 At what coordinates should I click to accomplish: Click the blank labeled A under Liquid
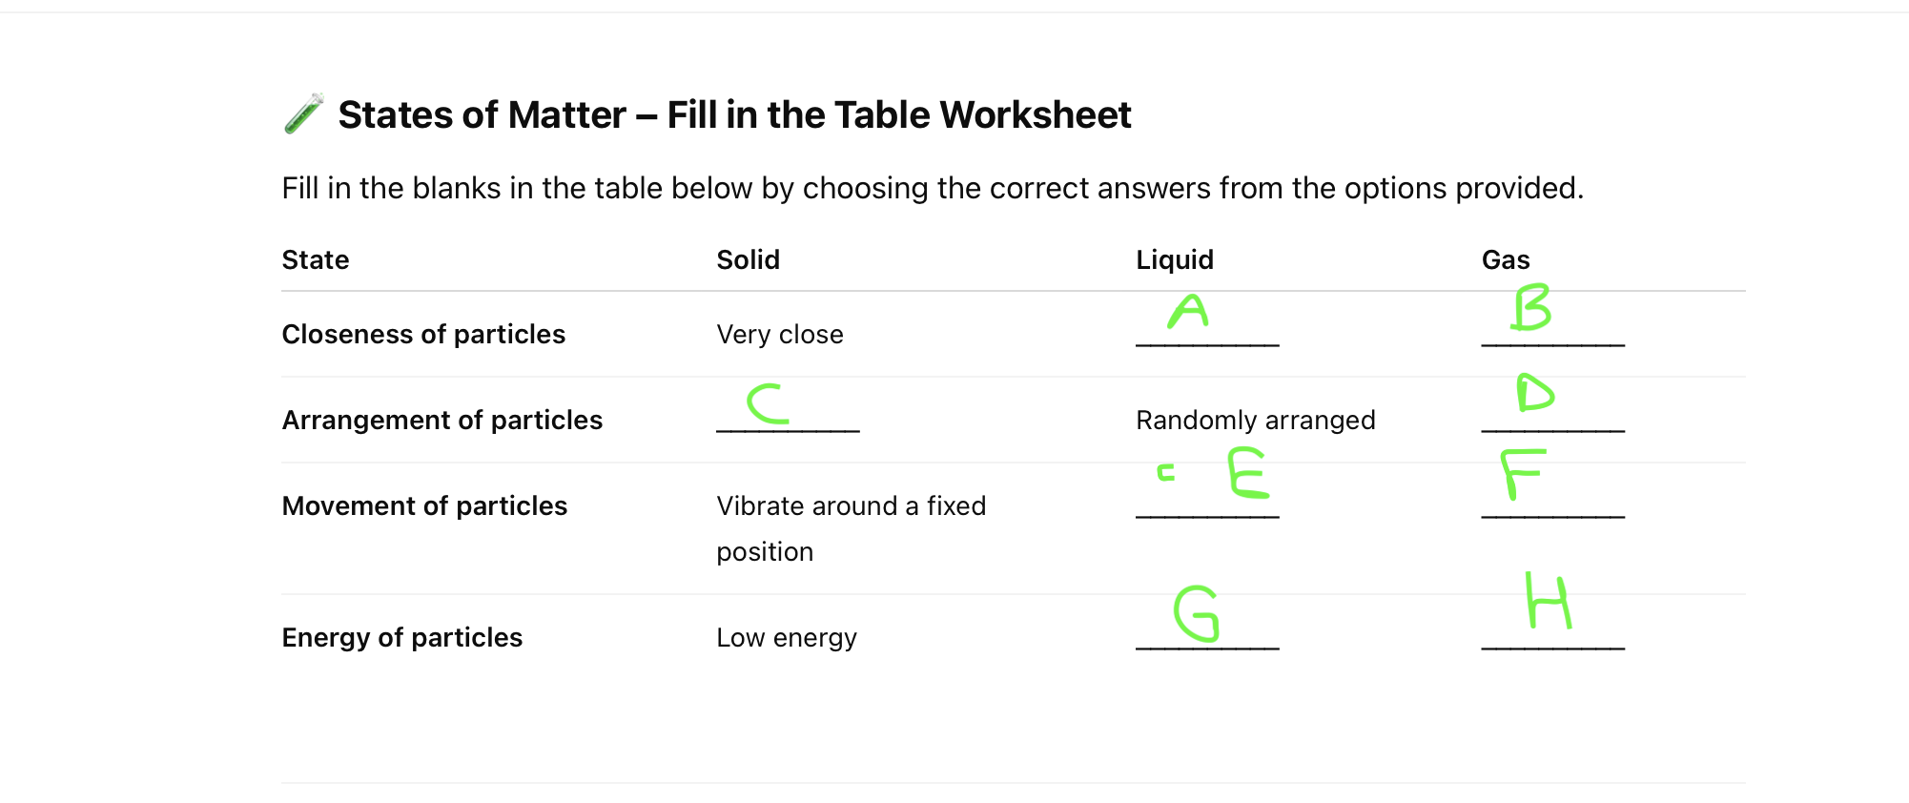coord(1206,334)
